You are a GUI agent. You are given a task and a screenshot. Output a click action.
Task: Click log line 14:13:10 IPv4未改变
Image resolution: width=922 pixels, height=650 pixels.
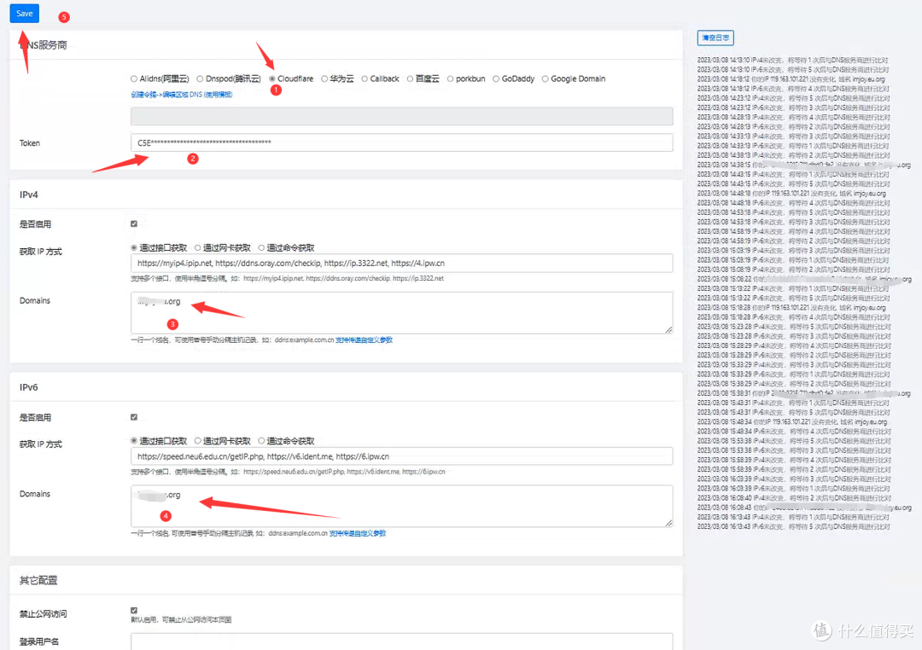point(792,60)
